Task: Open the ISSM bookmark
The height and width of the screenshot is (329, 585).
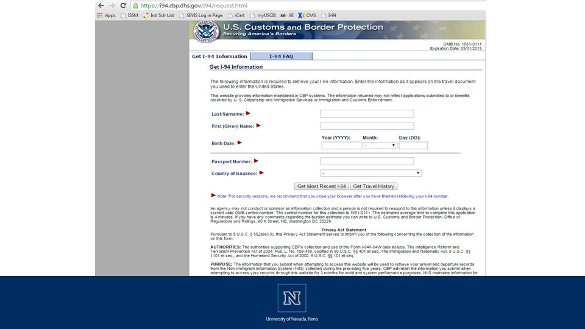Action: (x=129, y=15)
